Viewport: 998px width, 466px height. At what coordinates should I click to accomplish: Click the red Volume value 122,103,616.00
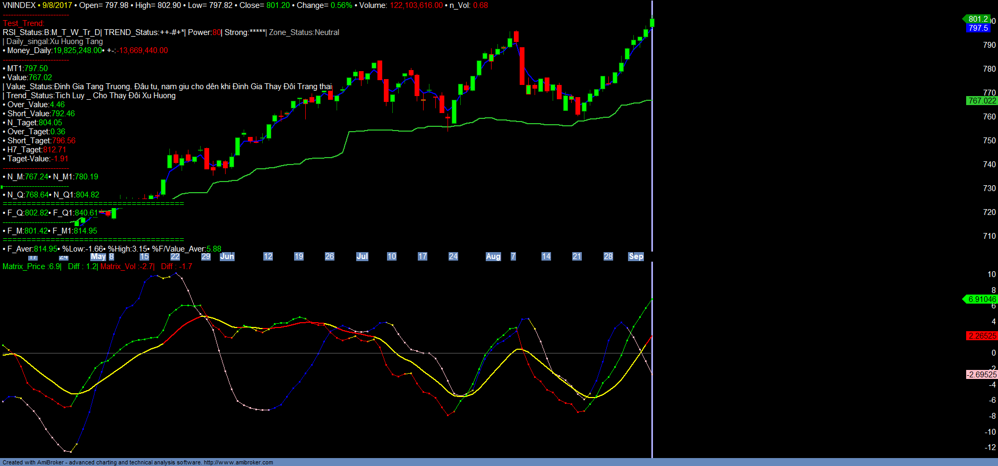[x=416, y=5]
